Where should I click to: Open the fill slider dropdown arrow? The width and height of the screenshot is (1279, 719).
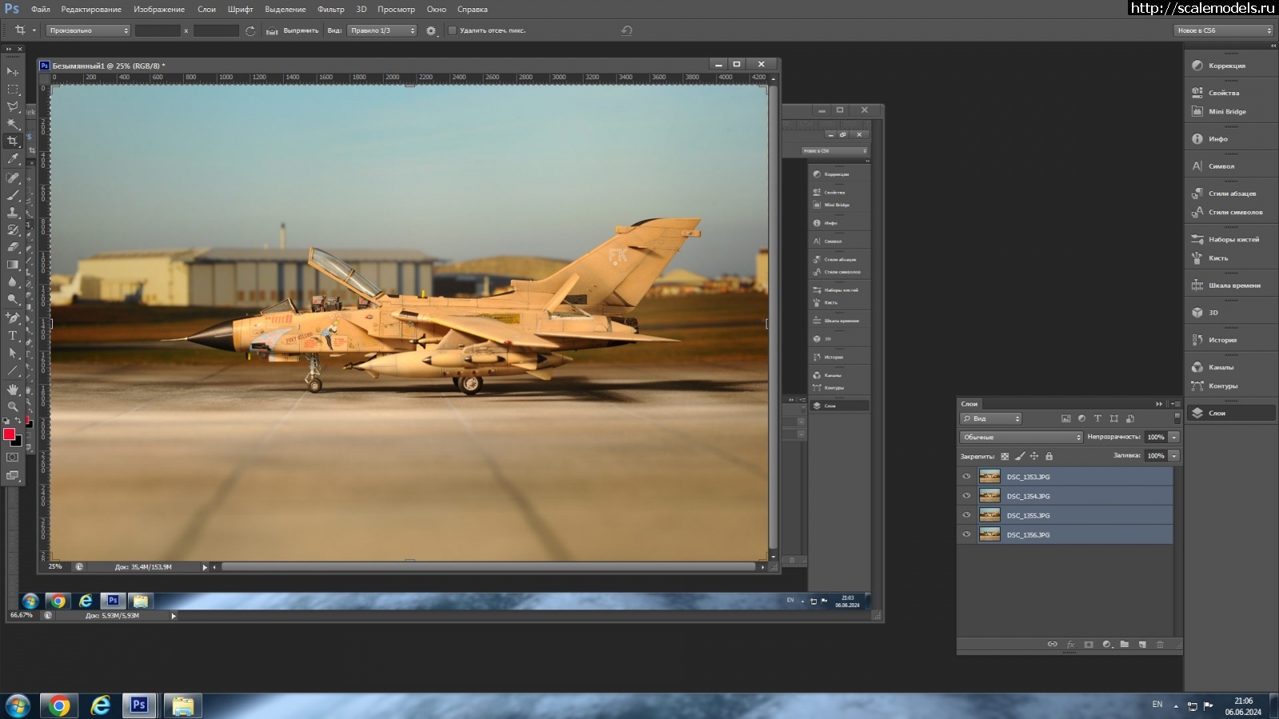(x=1174, y=455)
